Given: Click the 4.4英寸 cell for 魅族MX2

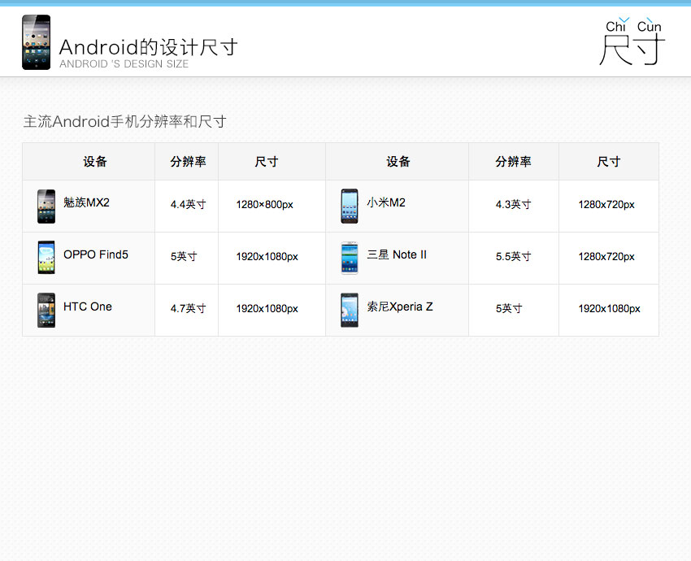Looking at the screenshot, I should 188,205.
